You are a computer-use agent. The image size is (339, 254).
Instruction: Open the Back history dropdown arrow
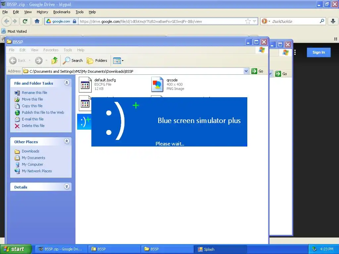pyautogui.click(x=29, y=61)
